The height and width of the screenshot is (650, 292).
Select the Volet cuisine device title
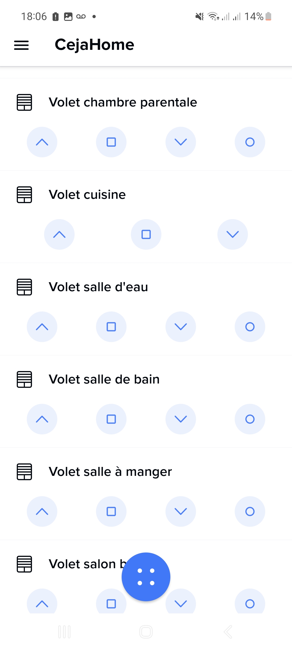(x=87, y=194)
